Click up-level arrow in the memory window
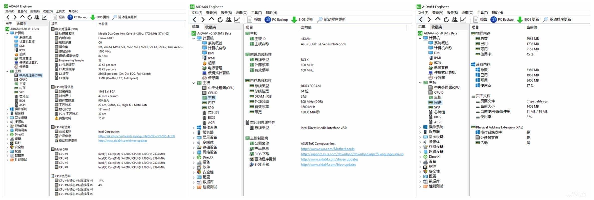Screen dimensions: 594x200 438,19
